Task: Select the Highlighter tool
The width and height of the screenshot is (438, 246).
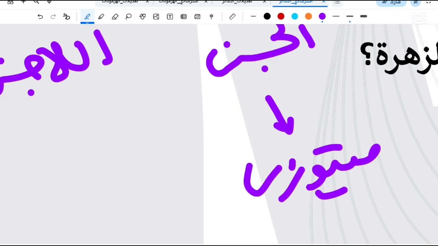Action: point(101,16)
